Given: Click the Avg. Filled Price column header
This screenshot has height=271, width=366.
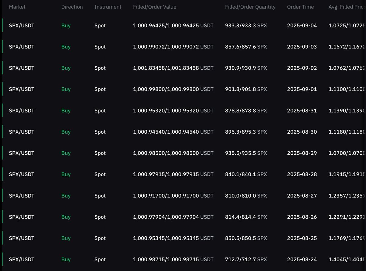Looking at the screenshot, I should pyautogui.click(x=347, y=7).
